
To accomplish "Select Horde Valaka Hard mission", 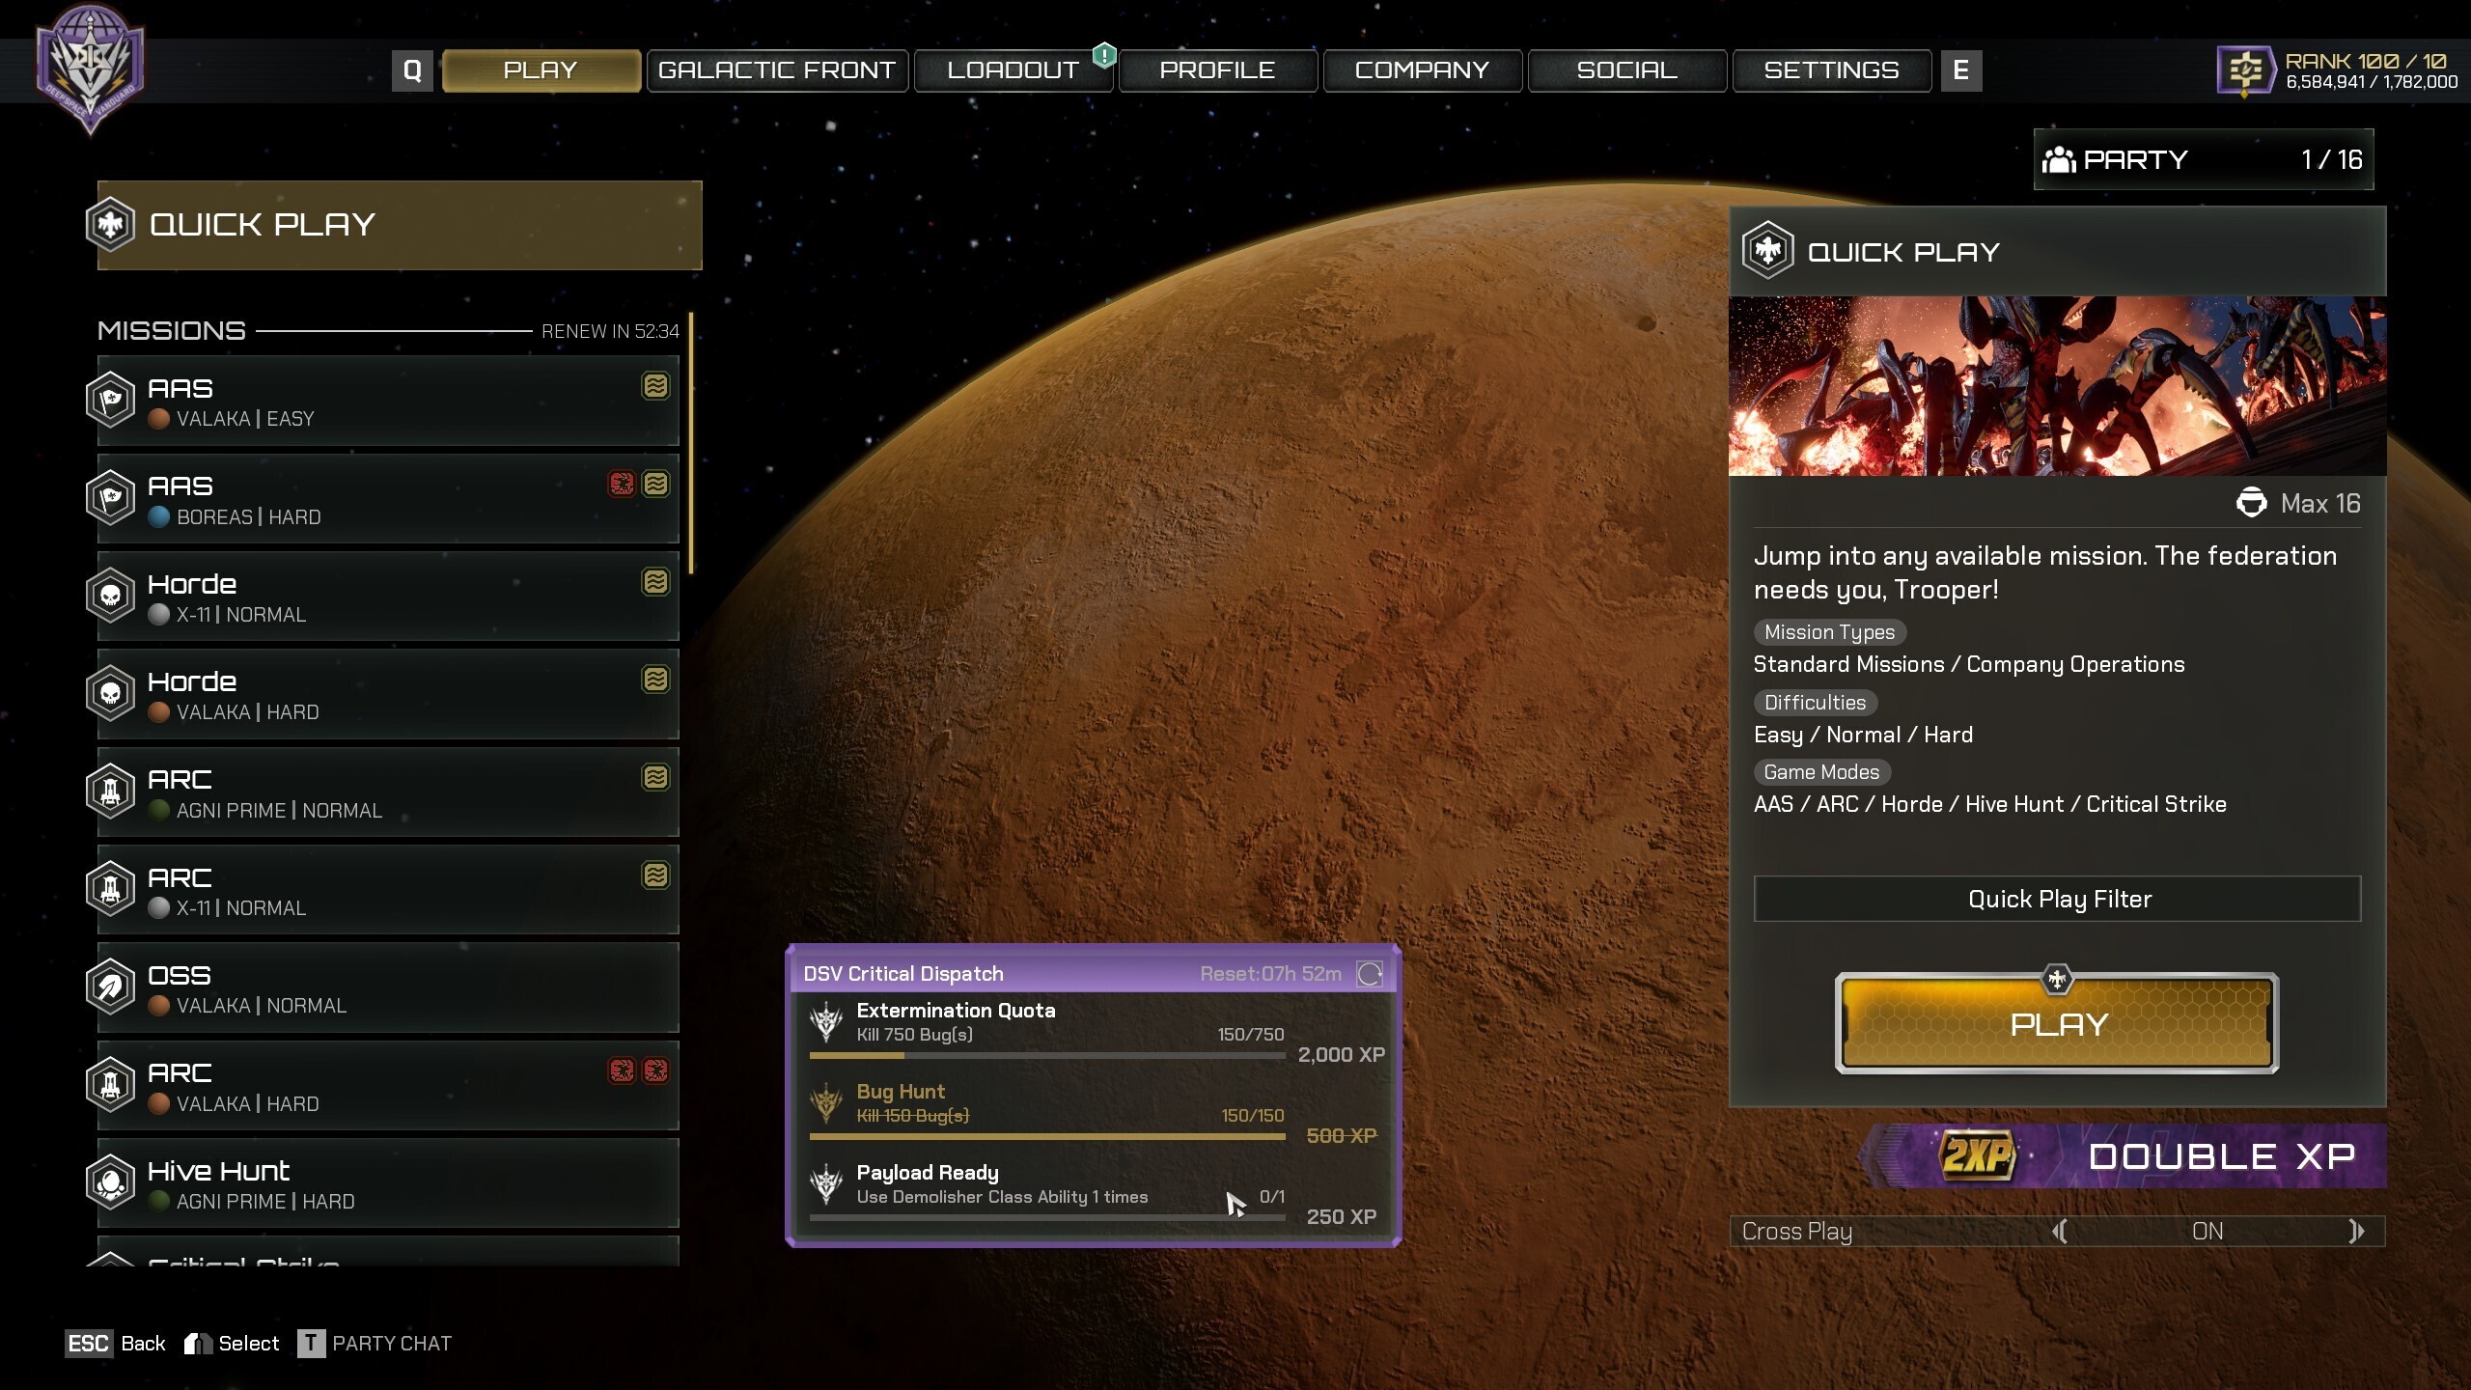I will click(x=388, y=694).
